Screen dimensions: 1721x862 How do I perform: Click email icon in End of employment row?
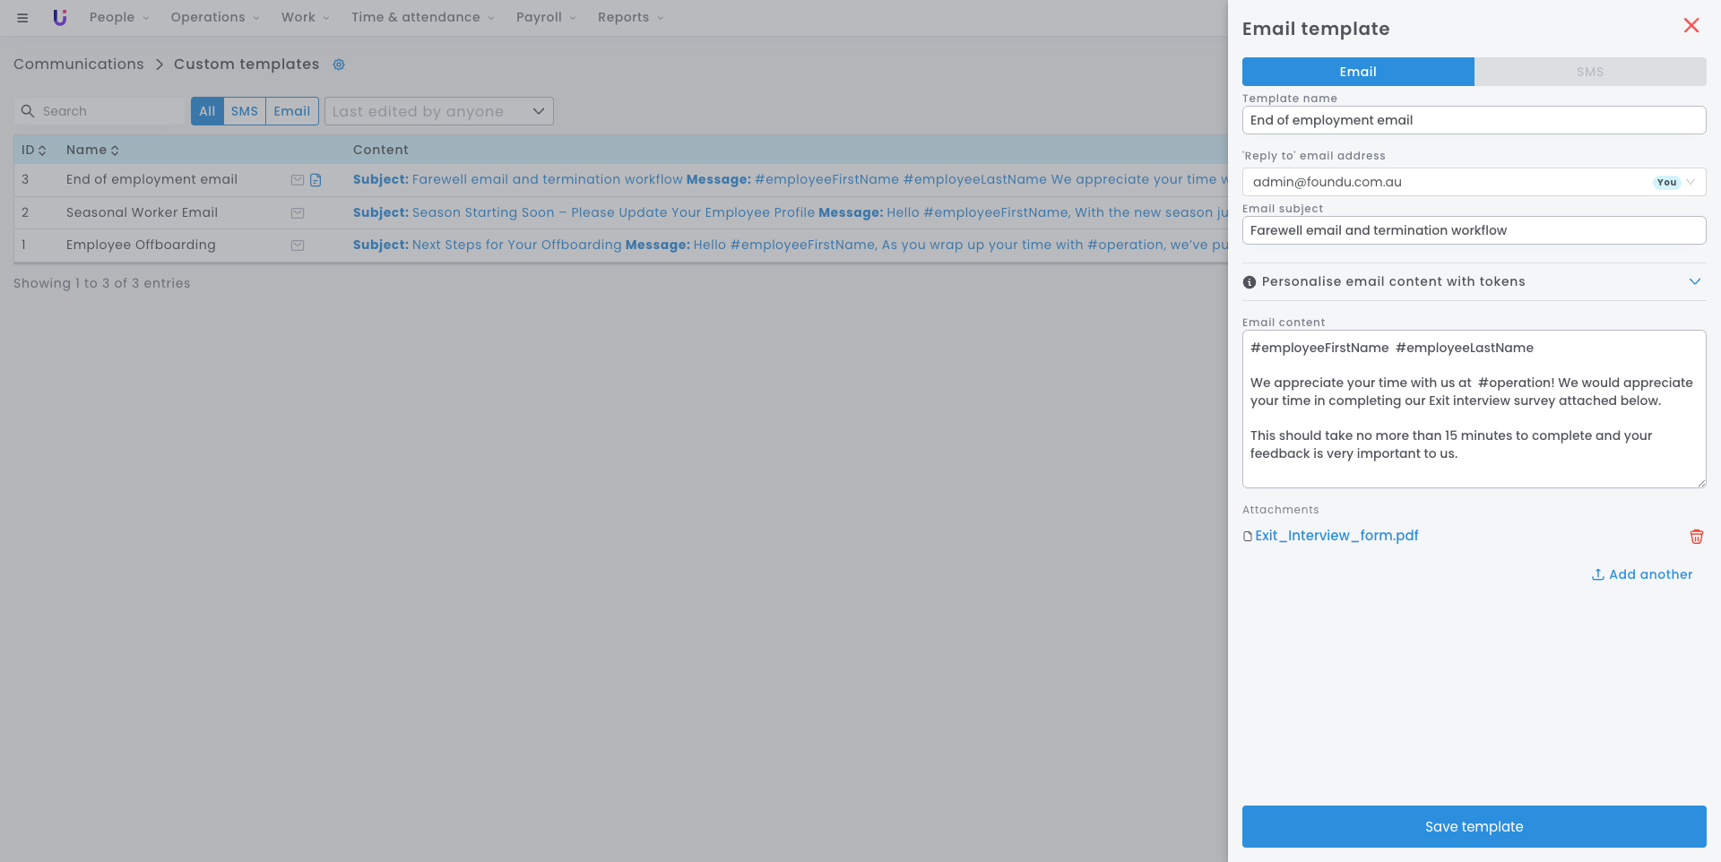[298, 180]
